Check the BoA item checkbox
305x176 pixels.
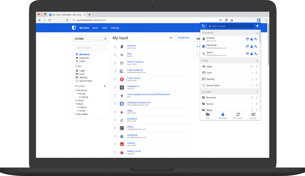click(x=115, y=55)
